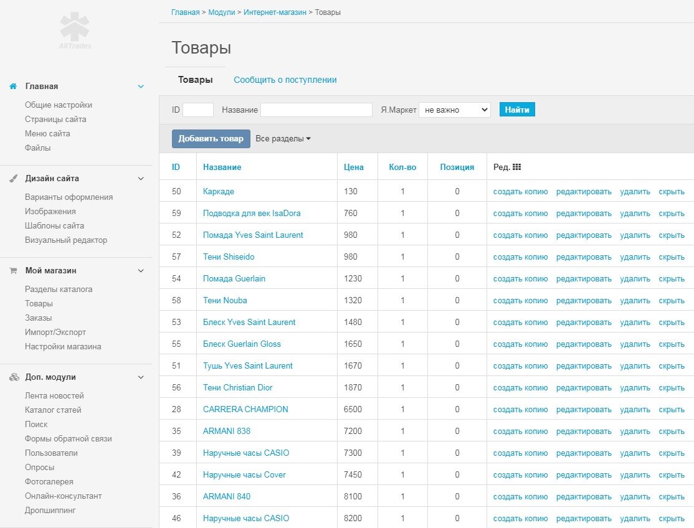Open Настройки магазина sidebar item
Viewport: 694px width, 528px height.
pos(63,346)
